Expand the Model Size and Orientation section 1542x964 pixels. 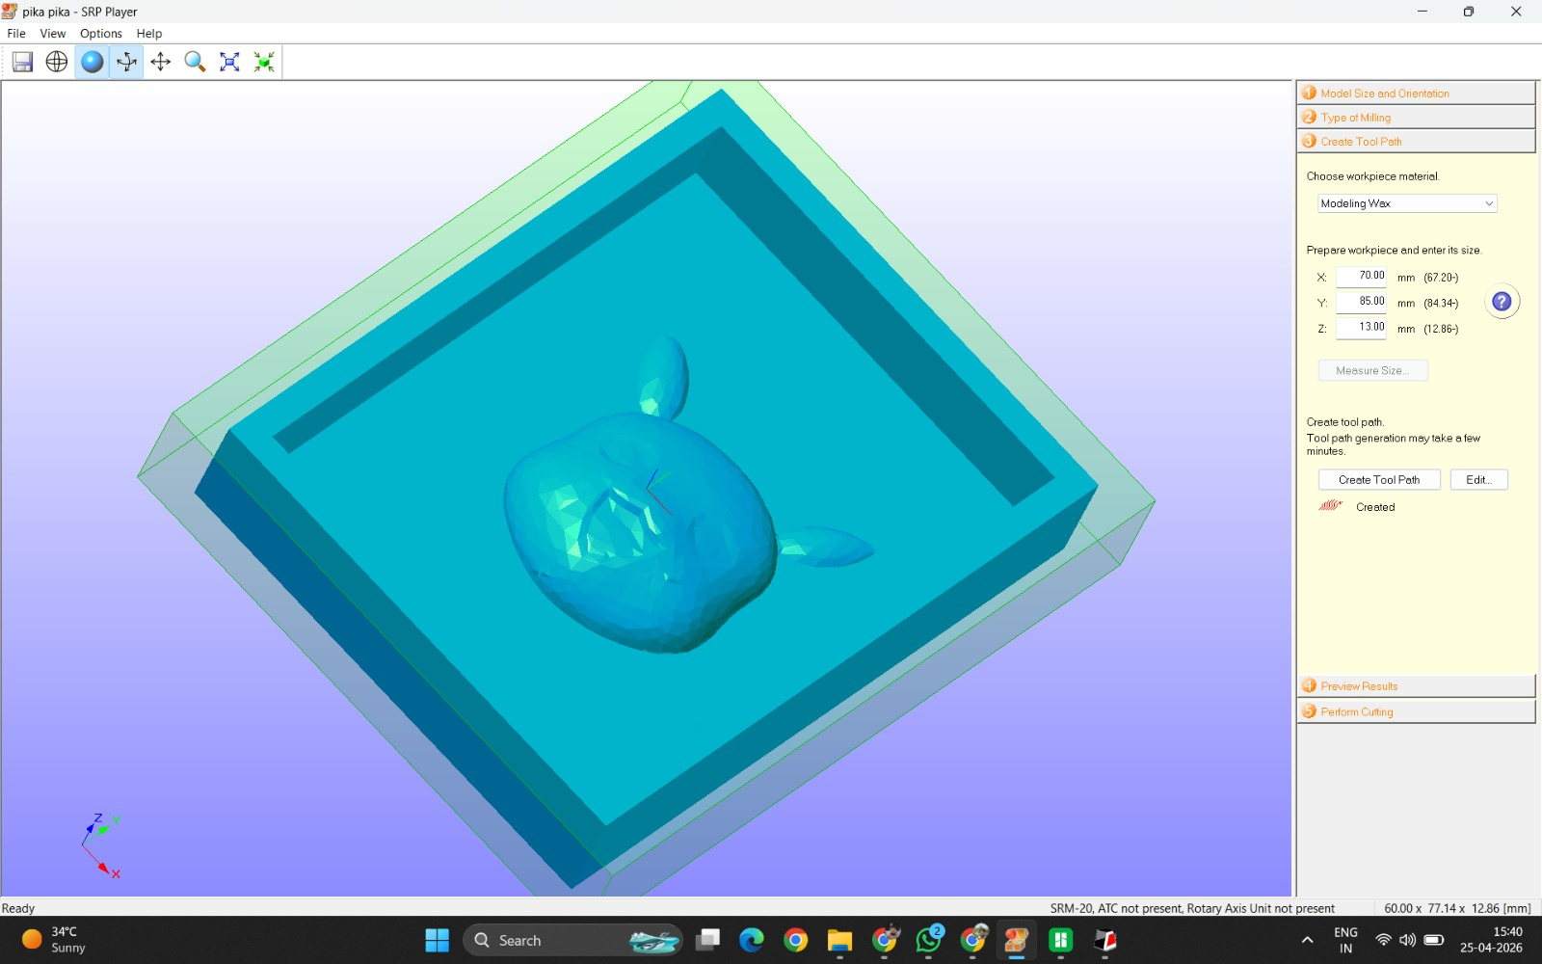1416,93
